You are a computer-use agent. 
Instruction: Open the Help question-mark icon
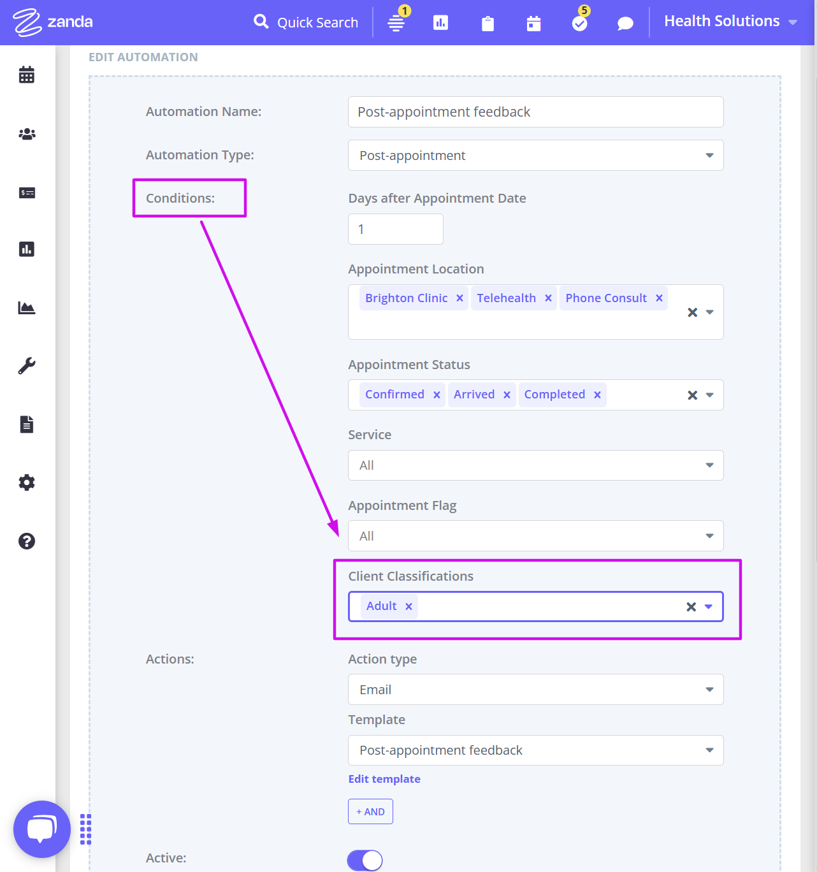click(26, 541)
